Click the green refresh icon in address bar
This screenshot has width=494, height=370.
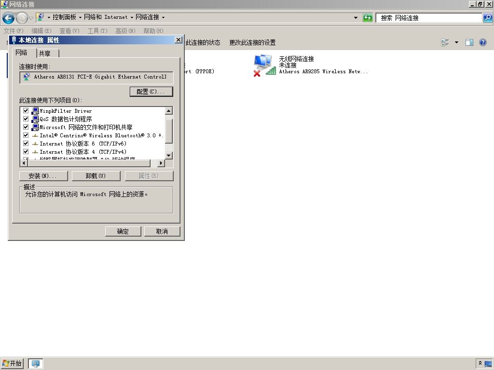[x=367, y=18]
